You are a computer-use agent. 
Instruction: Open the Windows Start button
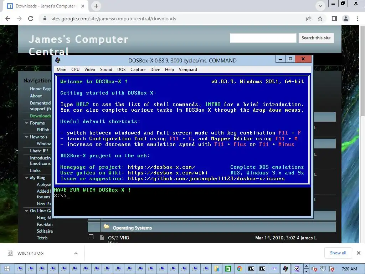[7, 269]
